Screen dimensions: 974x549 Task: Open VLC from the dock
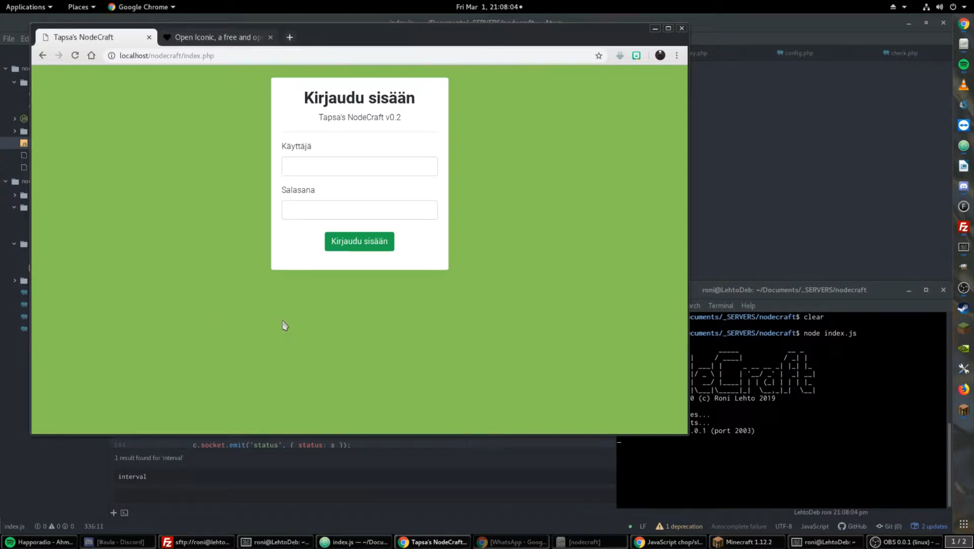(964, 85)
